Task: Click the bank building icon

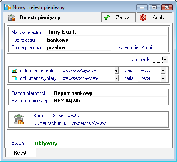Action: point(19,119)
